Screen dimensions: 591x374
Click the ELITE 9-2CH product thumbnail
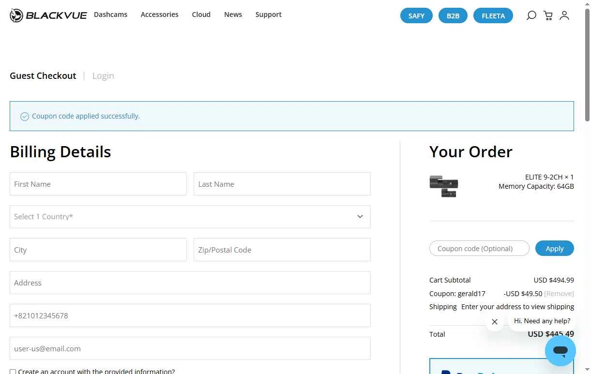point(444,186)
